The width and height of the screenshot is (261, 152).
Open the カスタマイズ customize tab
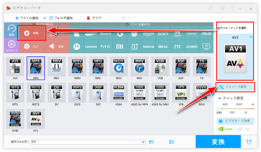pos(12,46)
